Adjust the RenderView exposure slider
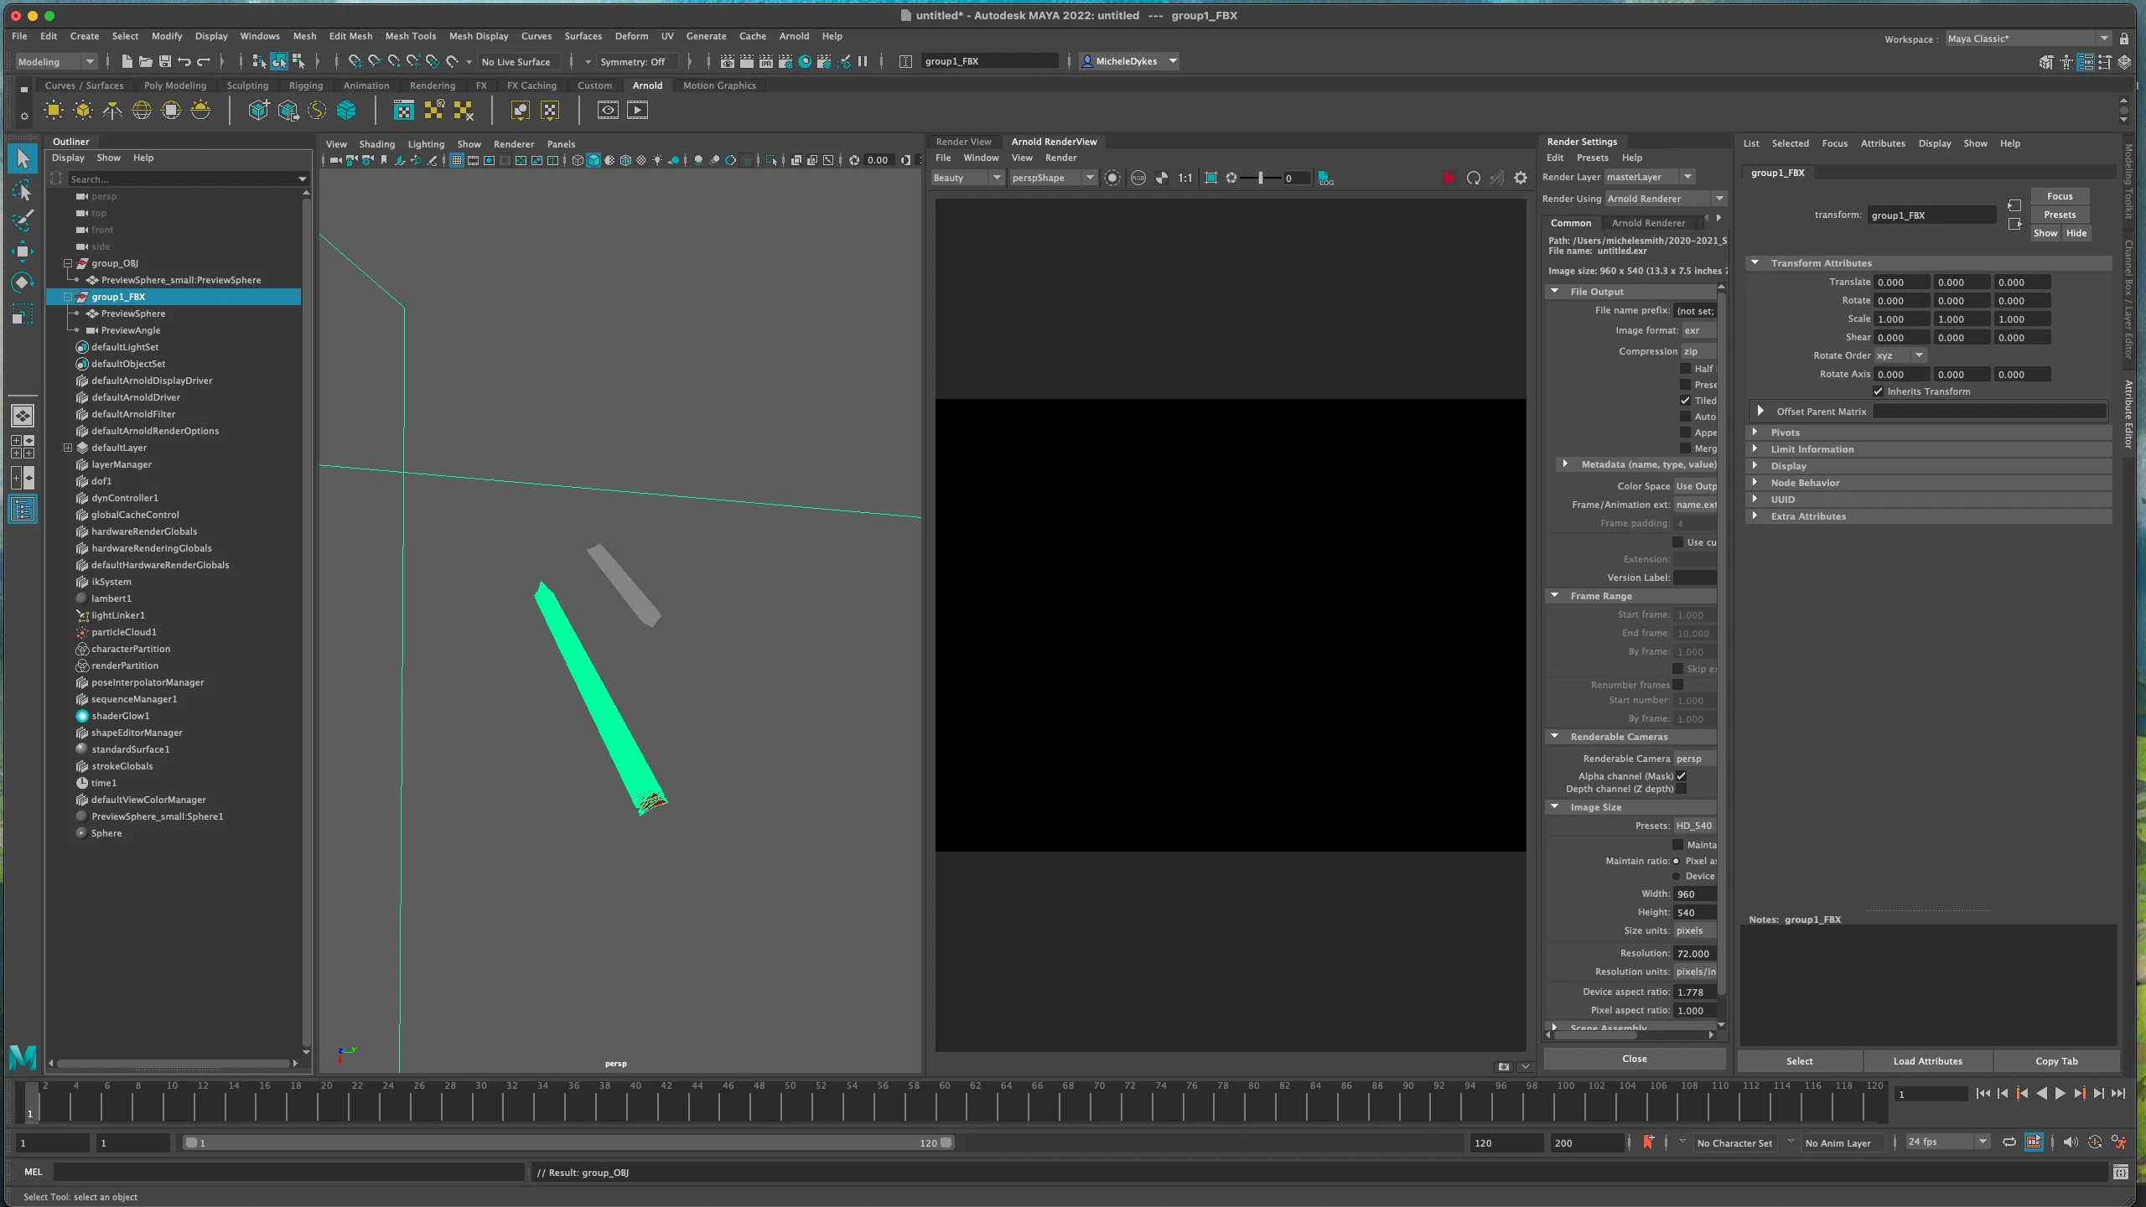2146x1207 pixels. tap(1260, 178)
